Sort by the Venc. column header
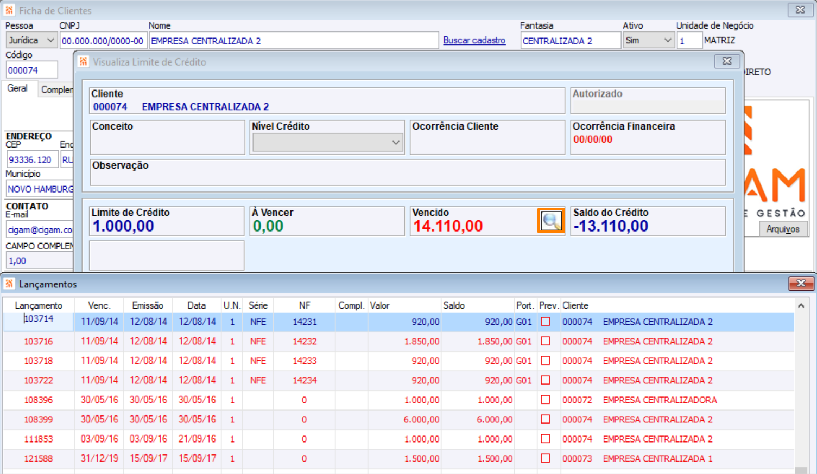Viewport: 817px width, 474px height. click(x=99, y=305)
